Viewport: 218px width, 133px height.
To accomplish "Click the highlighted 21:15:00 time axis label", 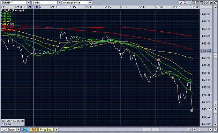I will pyautogui.click(x=34, y=7).
